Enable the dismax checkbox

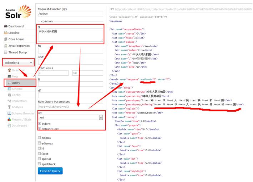tap(39, 138)
